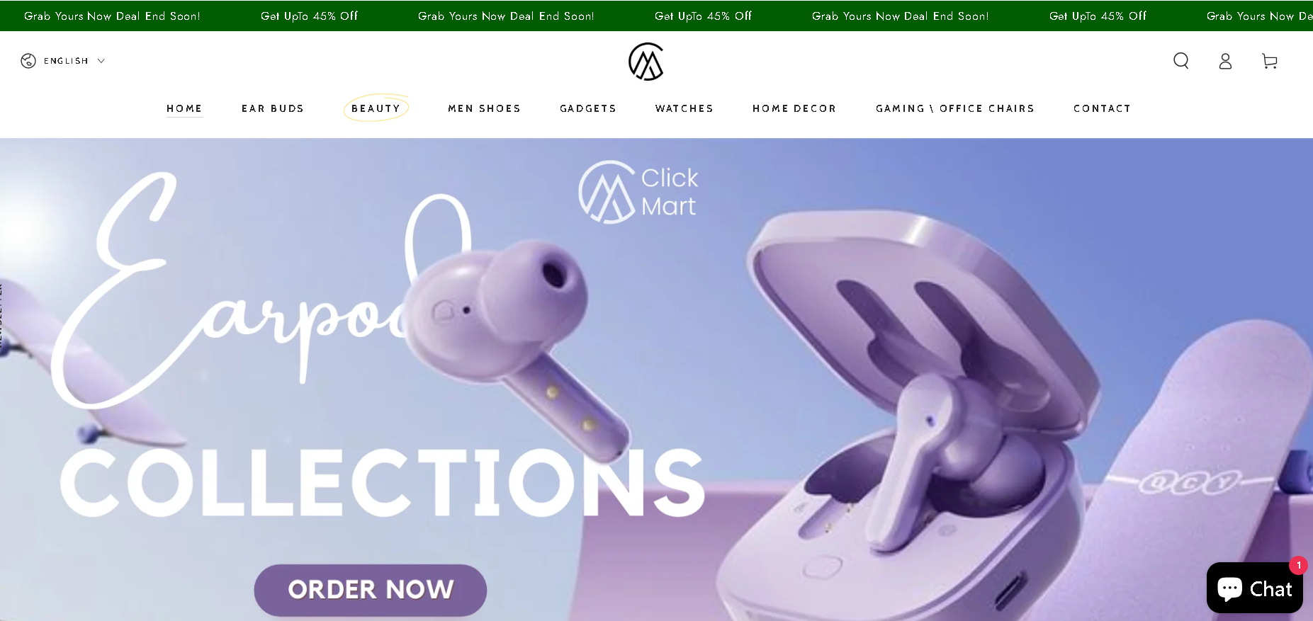Viewport: 1313px width, 621px height.
Task: Click the Order Now button
Action: pos(371,590)
